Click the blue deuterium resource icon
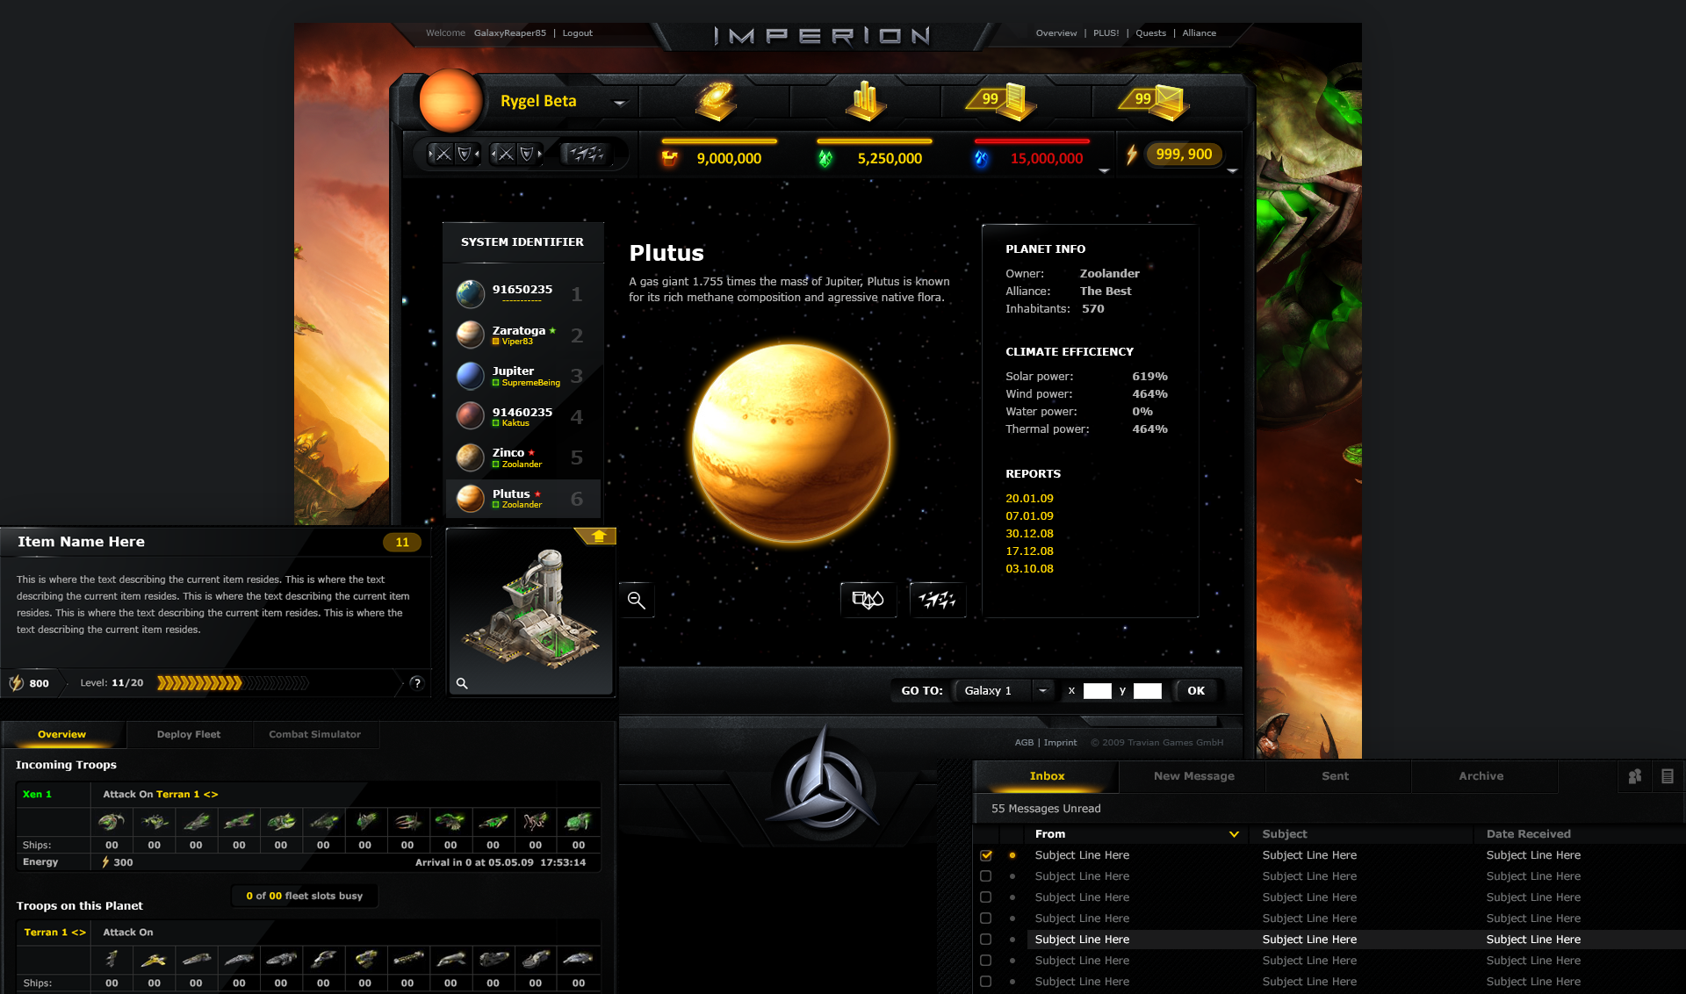Image resolution: width=1686 pixels, height=994 pixels. click(981, 158)
